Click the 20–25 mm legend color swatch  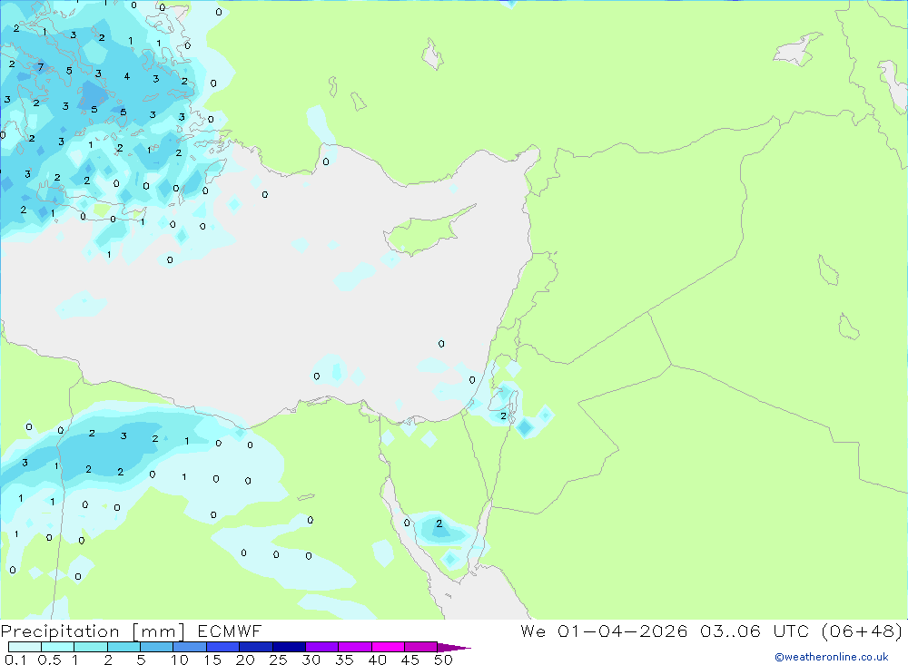(256, 647)
